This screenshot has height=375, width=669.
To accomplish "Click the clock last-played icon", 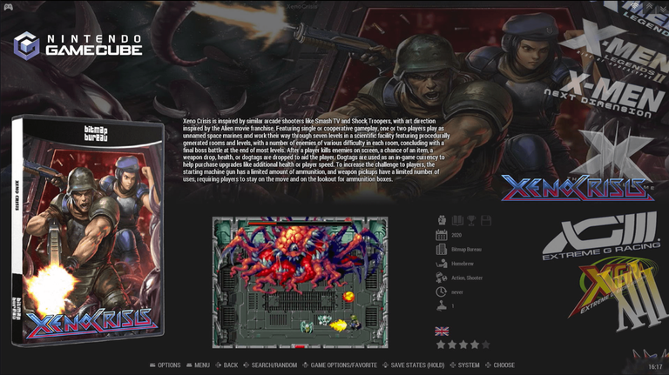I will pyautogui.click(x=441, y=291).
